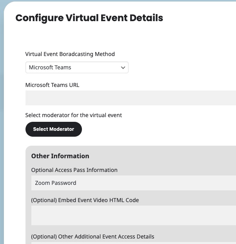Open the Virtual Event Broadcasting Method dropdown
Image resolution: width=236 pixels, height=244 pixels.
click(x=76, y=67)
